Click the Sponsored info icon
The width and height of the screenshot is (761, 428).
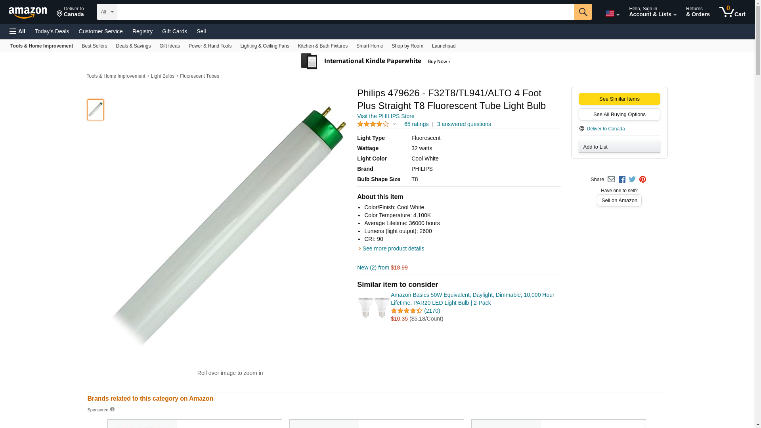[112, 409]
